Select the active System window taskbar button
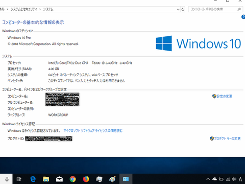 (126, 179)
